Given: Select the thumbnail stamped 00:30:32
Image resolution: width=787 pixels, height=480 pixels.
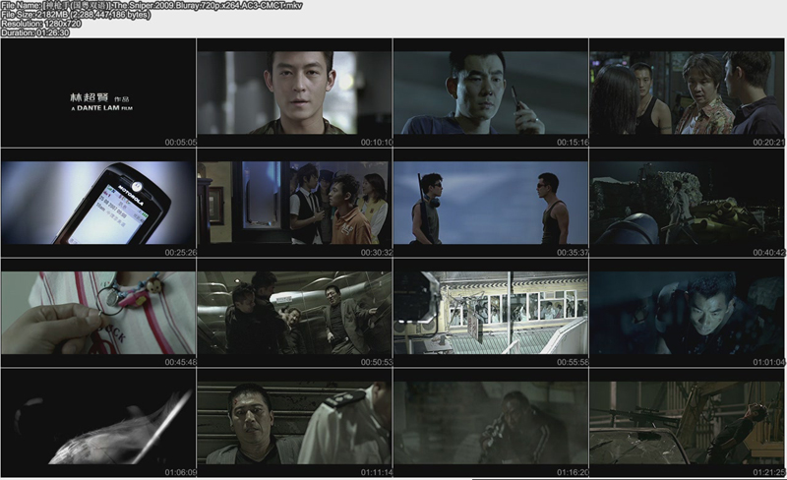Looking at the screenshot, I should tap(294, 203).
